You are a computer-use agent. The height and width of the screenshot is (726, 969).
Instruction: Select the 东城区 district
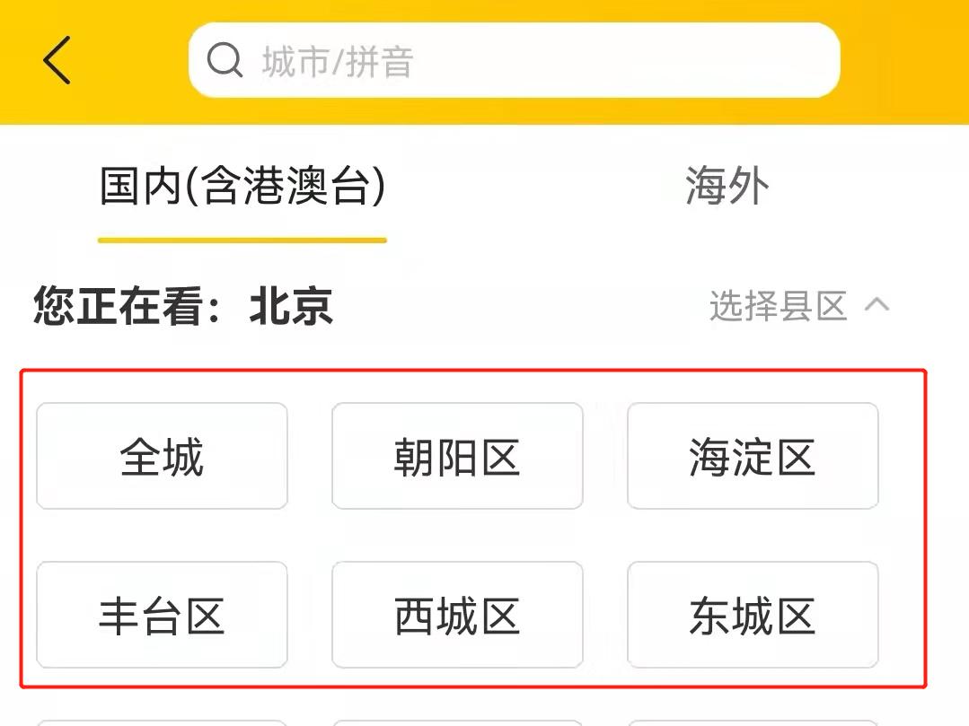click(x=753, y=615)
